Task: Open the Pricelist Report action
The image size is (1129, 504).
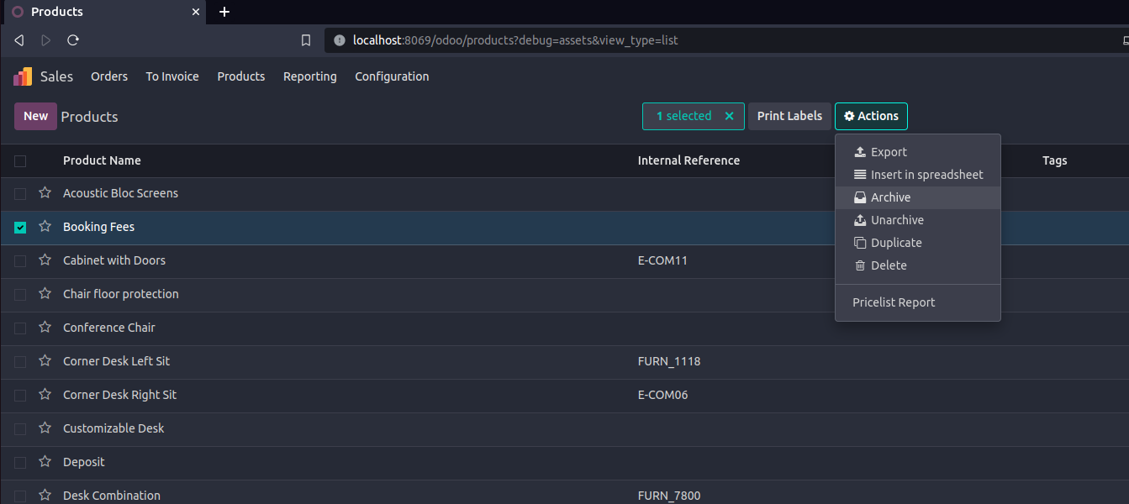Action: coord(918,302)
